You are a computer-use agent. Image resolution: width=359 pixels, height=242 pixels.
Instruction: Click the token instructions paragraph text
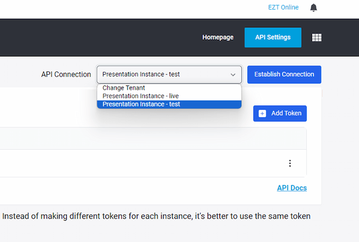[157, 216]
